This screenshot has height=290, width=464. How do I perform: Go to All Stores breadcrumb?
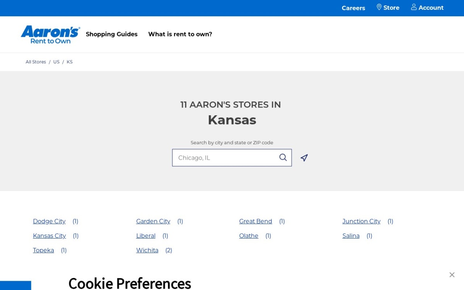[x=36, y=62]
